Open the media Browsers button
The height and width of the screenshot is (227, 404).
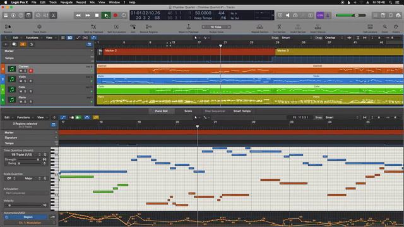point(398,15)
